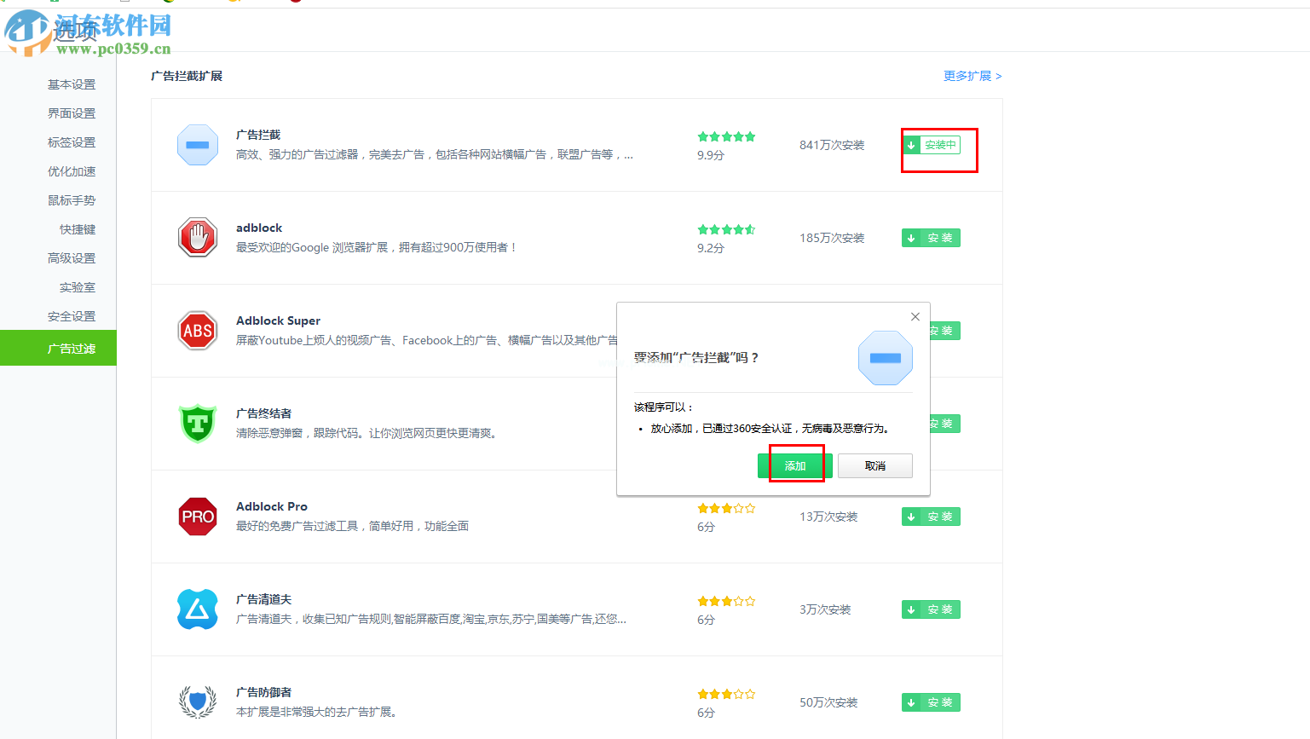Click the 9.9分 star rating of 广告拦截

pos(726,136)
